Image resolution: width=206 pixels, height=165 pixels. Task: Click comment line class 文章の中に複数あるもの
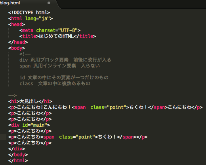(55, 84)
